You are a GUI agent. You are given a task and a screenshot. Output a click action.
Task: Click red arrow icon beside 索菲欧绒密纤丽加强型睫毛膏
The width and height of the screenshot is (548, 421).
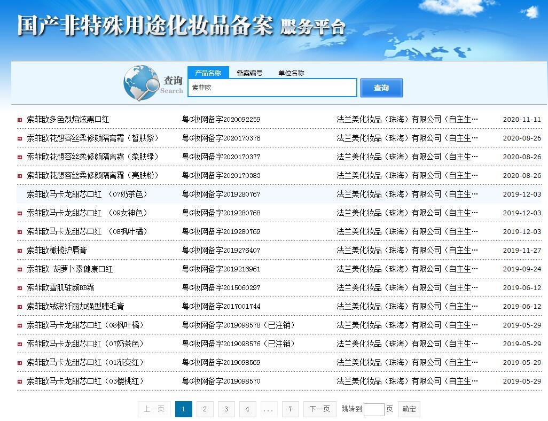point(20,307)
